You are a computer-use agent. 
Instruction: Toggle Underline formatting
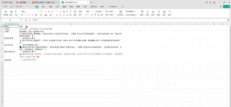29,15
